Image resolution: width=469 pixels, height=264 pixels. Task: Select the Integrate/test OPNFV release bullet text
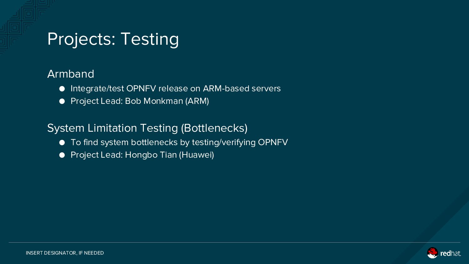tap(176, 89)
